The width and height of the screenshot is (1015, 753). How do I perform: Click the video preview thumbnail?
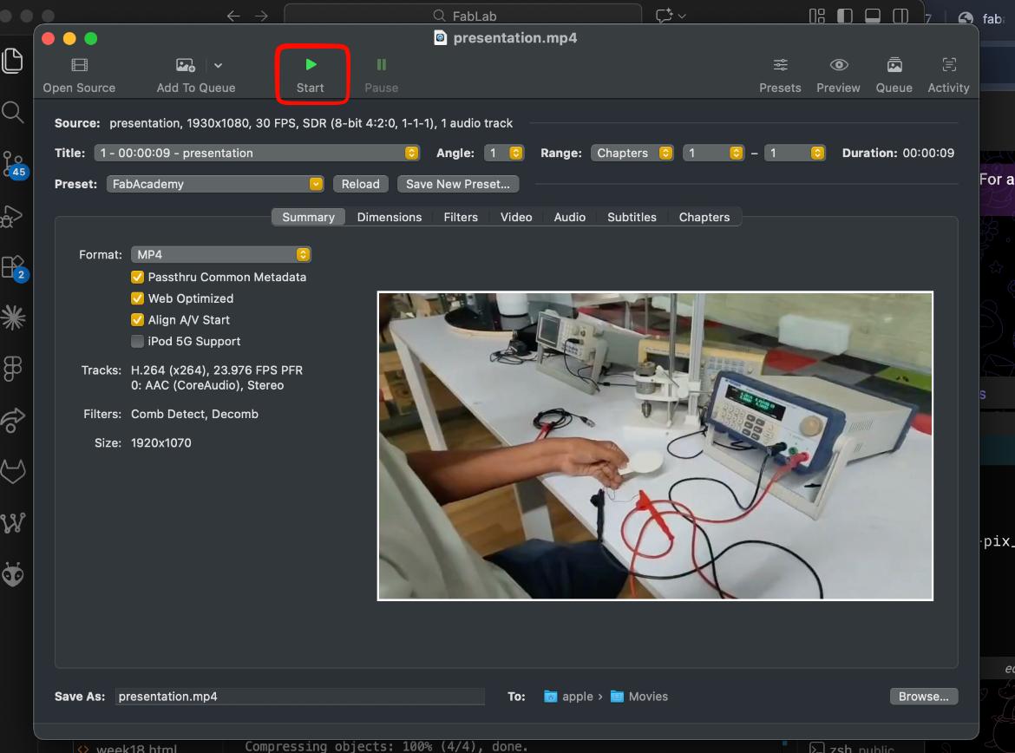[655, 446]
